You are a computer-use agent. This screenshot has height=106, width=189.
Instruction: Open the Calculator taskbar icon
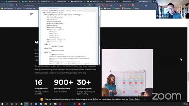tap(50, 104)
